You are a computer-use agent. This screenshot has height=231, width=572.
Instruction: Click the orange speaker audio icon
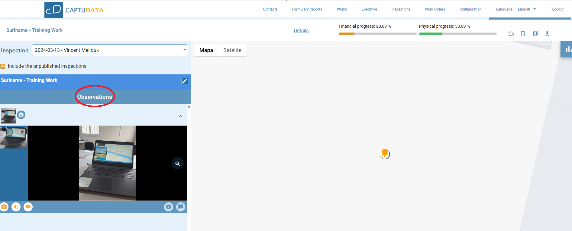16,207
